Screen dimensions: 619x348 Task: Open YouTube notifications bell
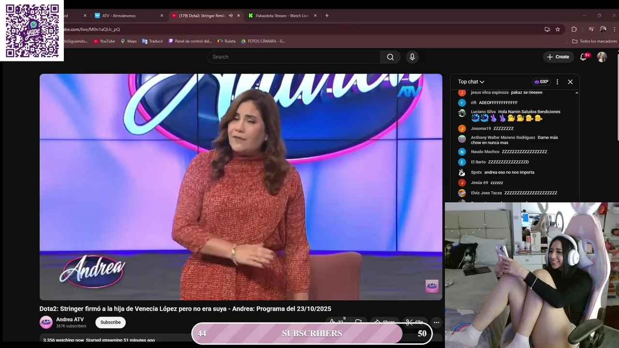point(584,57)
